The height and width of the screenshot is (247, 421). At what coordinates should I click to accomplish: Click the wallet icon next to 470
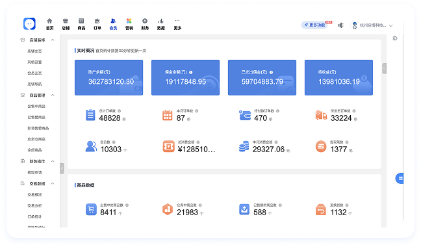coord(245,115)
